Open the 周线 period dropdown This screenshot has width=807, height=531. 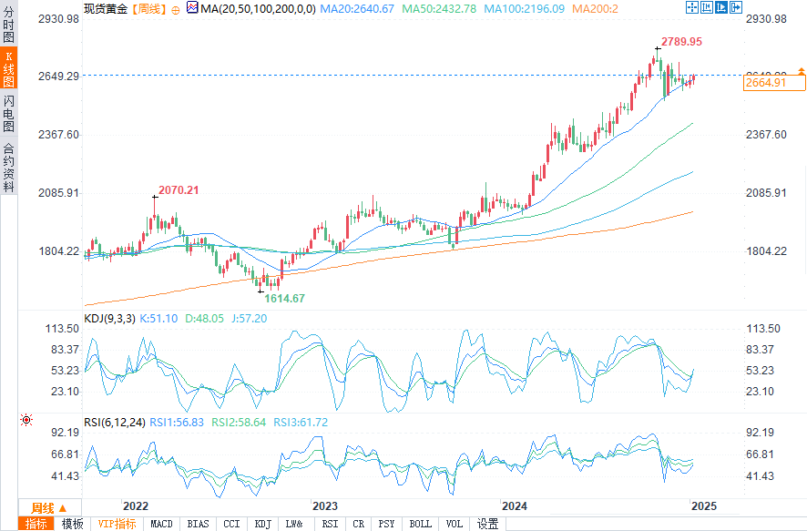pos(49,507)
